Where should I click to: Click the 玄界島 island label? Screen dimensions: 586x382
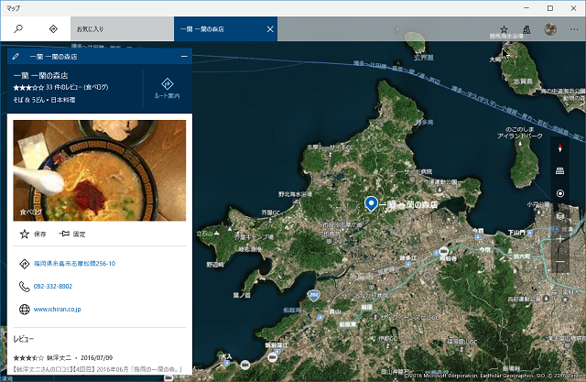tap(423, 57)
